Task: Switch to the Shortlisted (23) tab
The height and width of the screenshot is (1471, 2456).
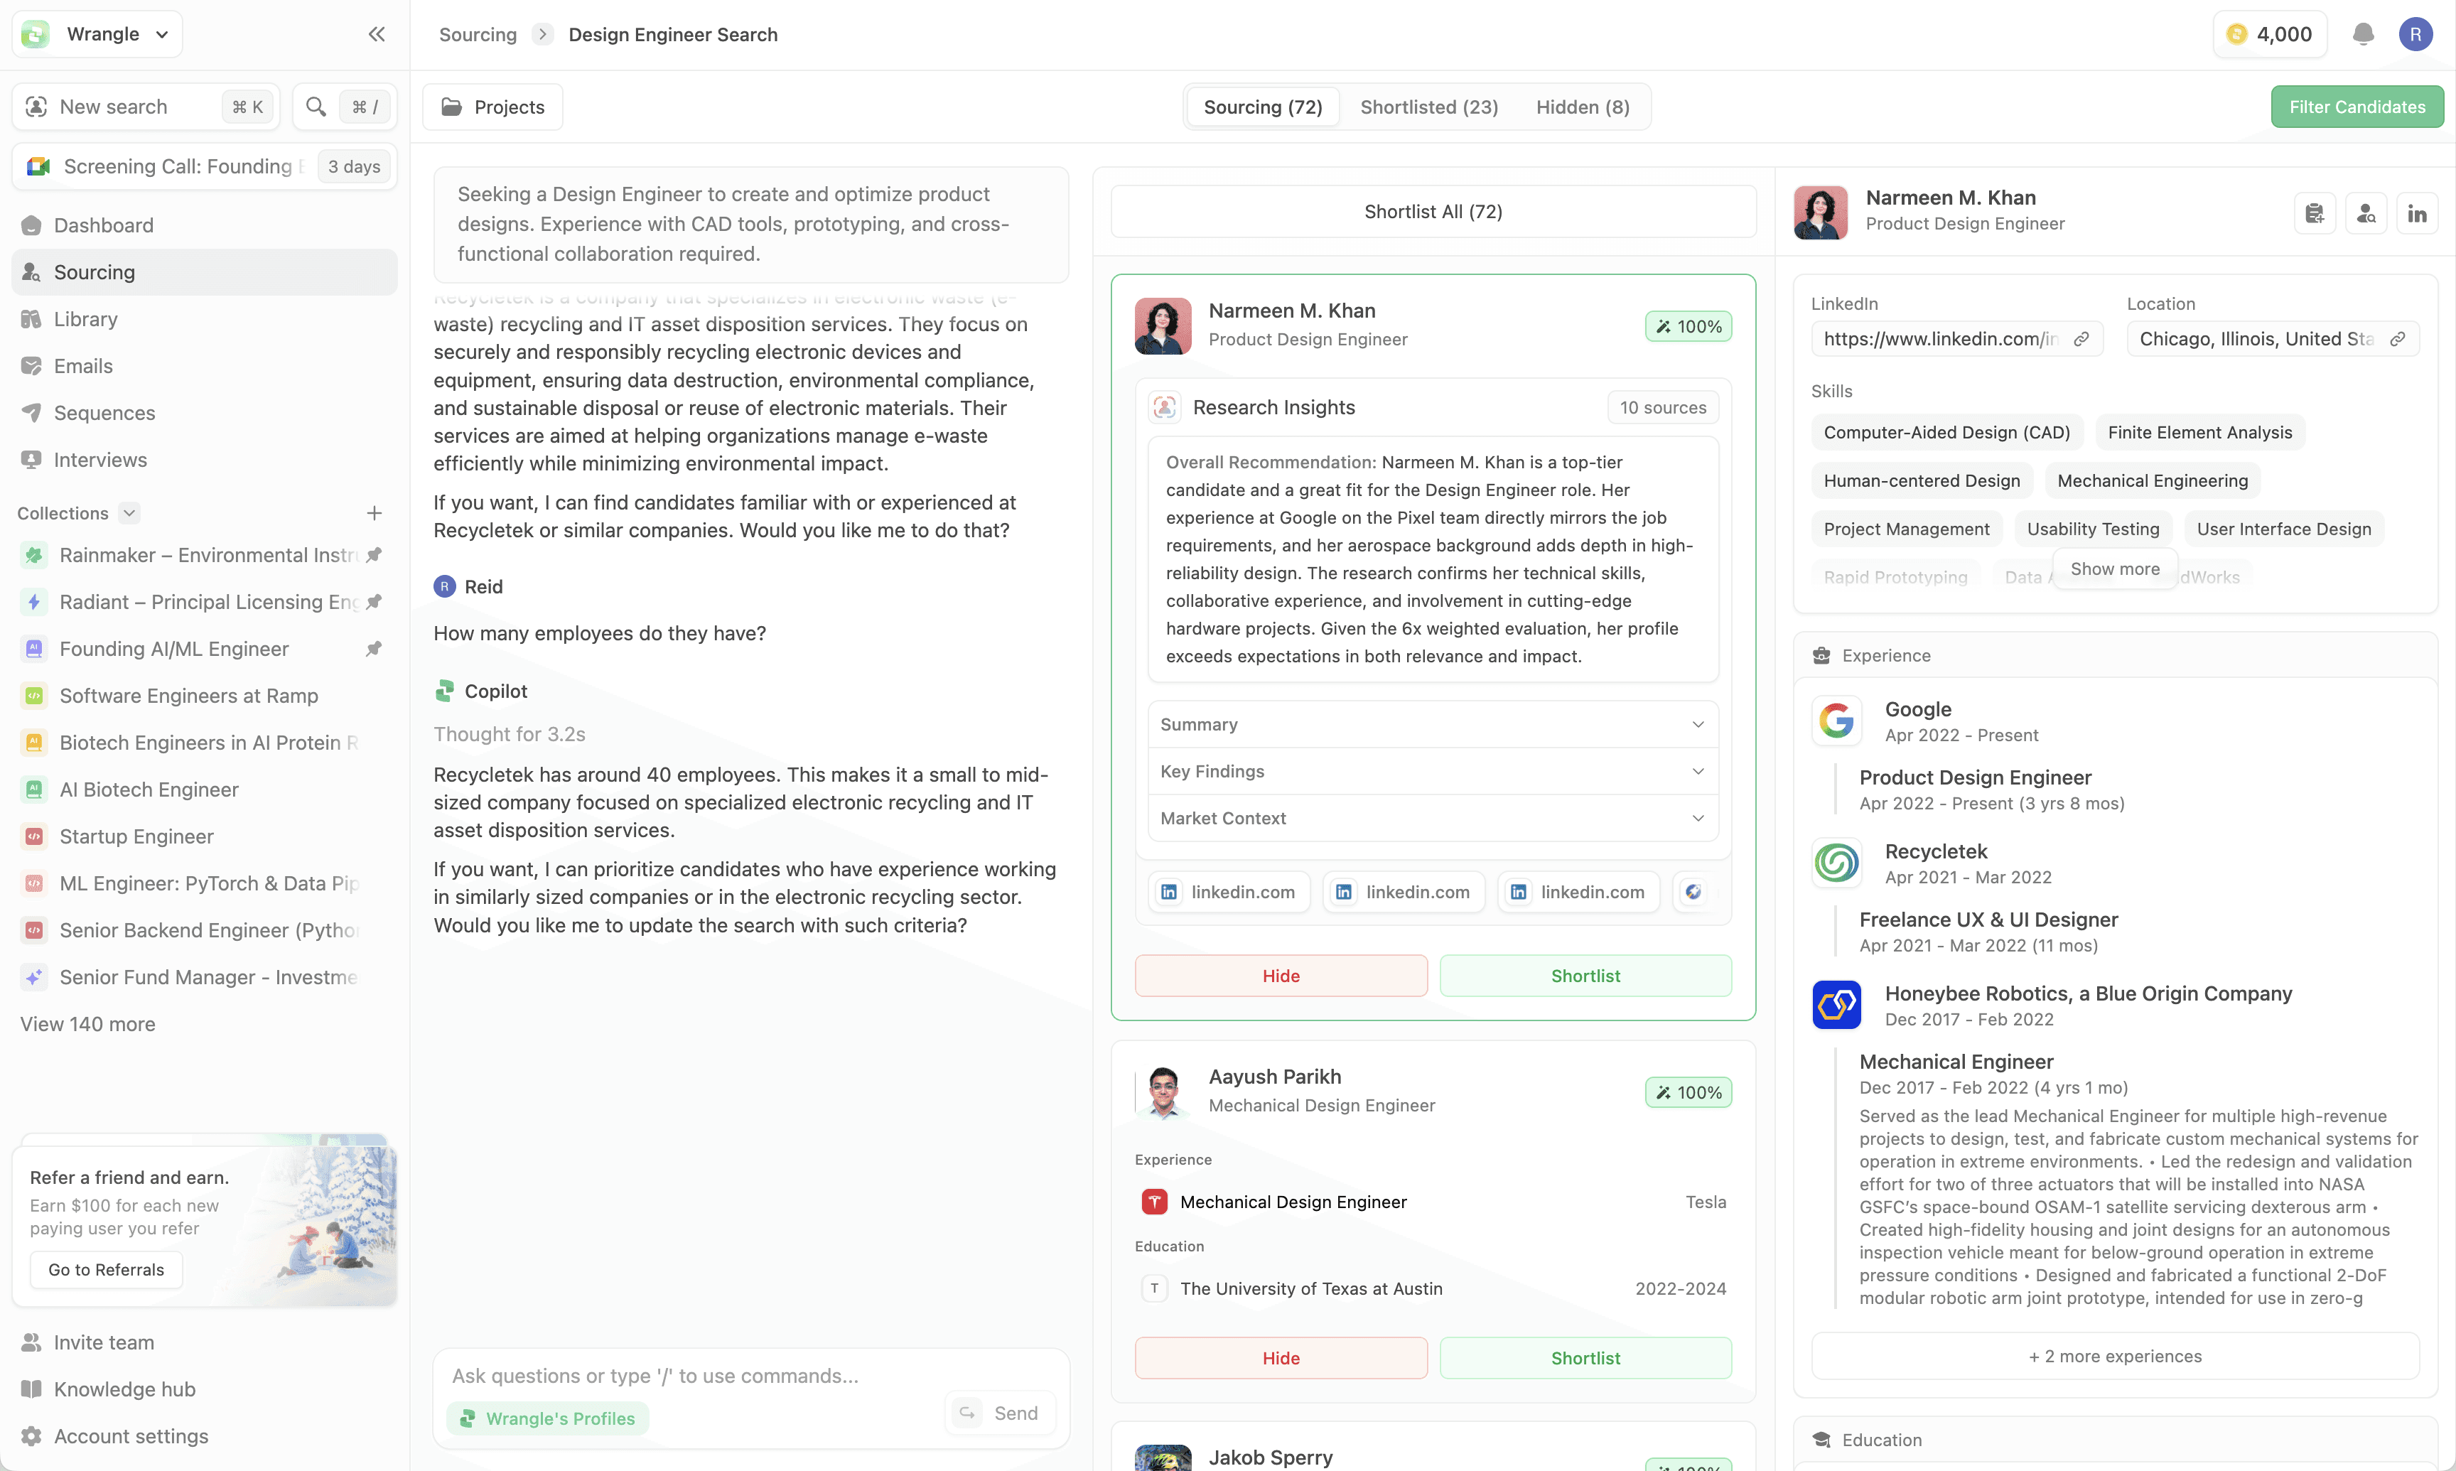Action: pyautogui.click(x=1428, y=107)
